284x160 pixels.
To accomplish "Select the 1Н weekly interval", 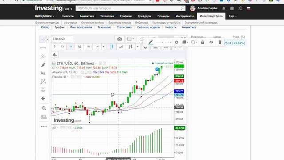I will 88,47.
